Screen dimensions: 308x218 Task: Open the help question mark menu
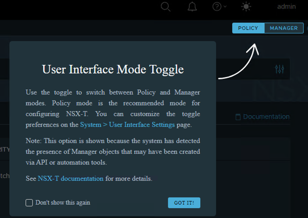(219, 7)
